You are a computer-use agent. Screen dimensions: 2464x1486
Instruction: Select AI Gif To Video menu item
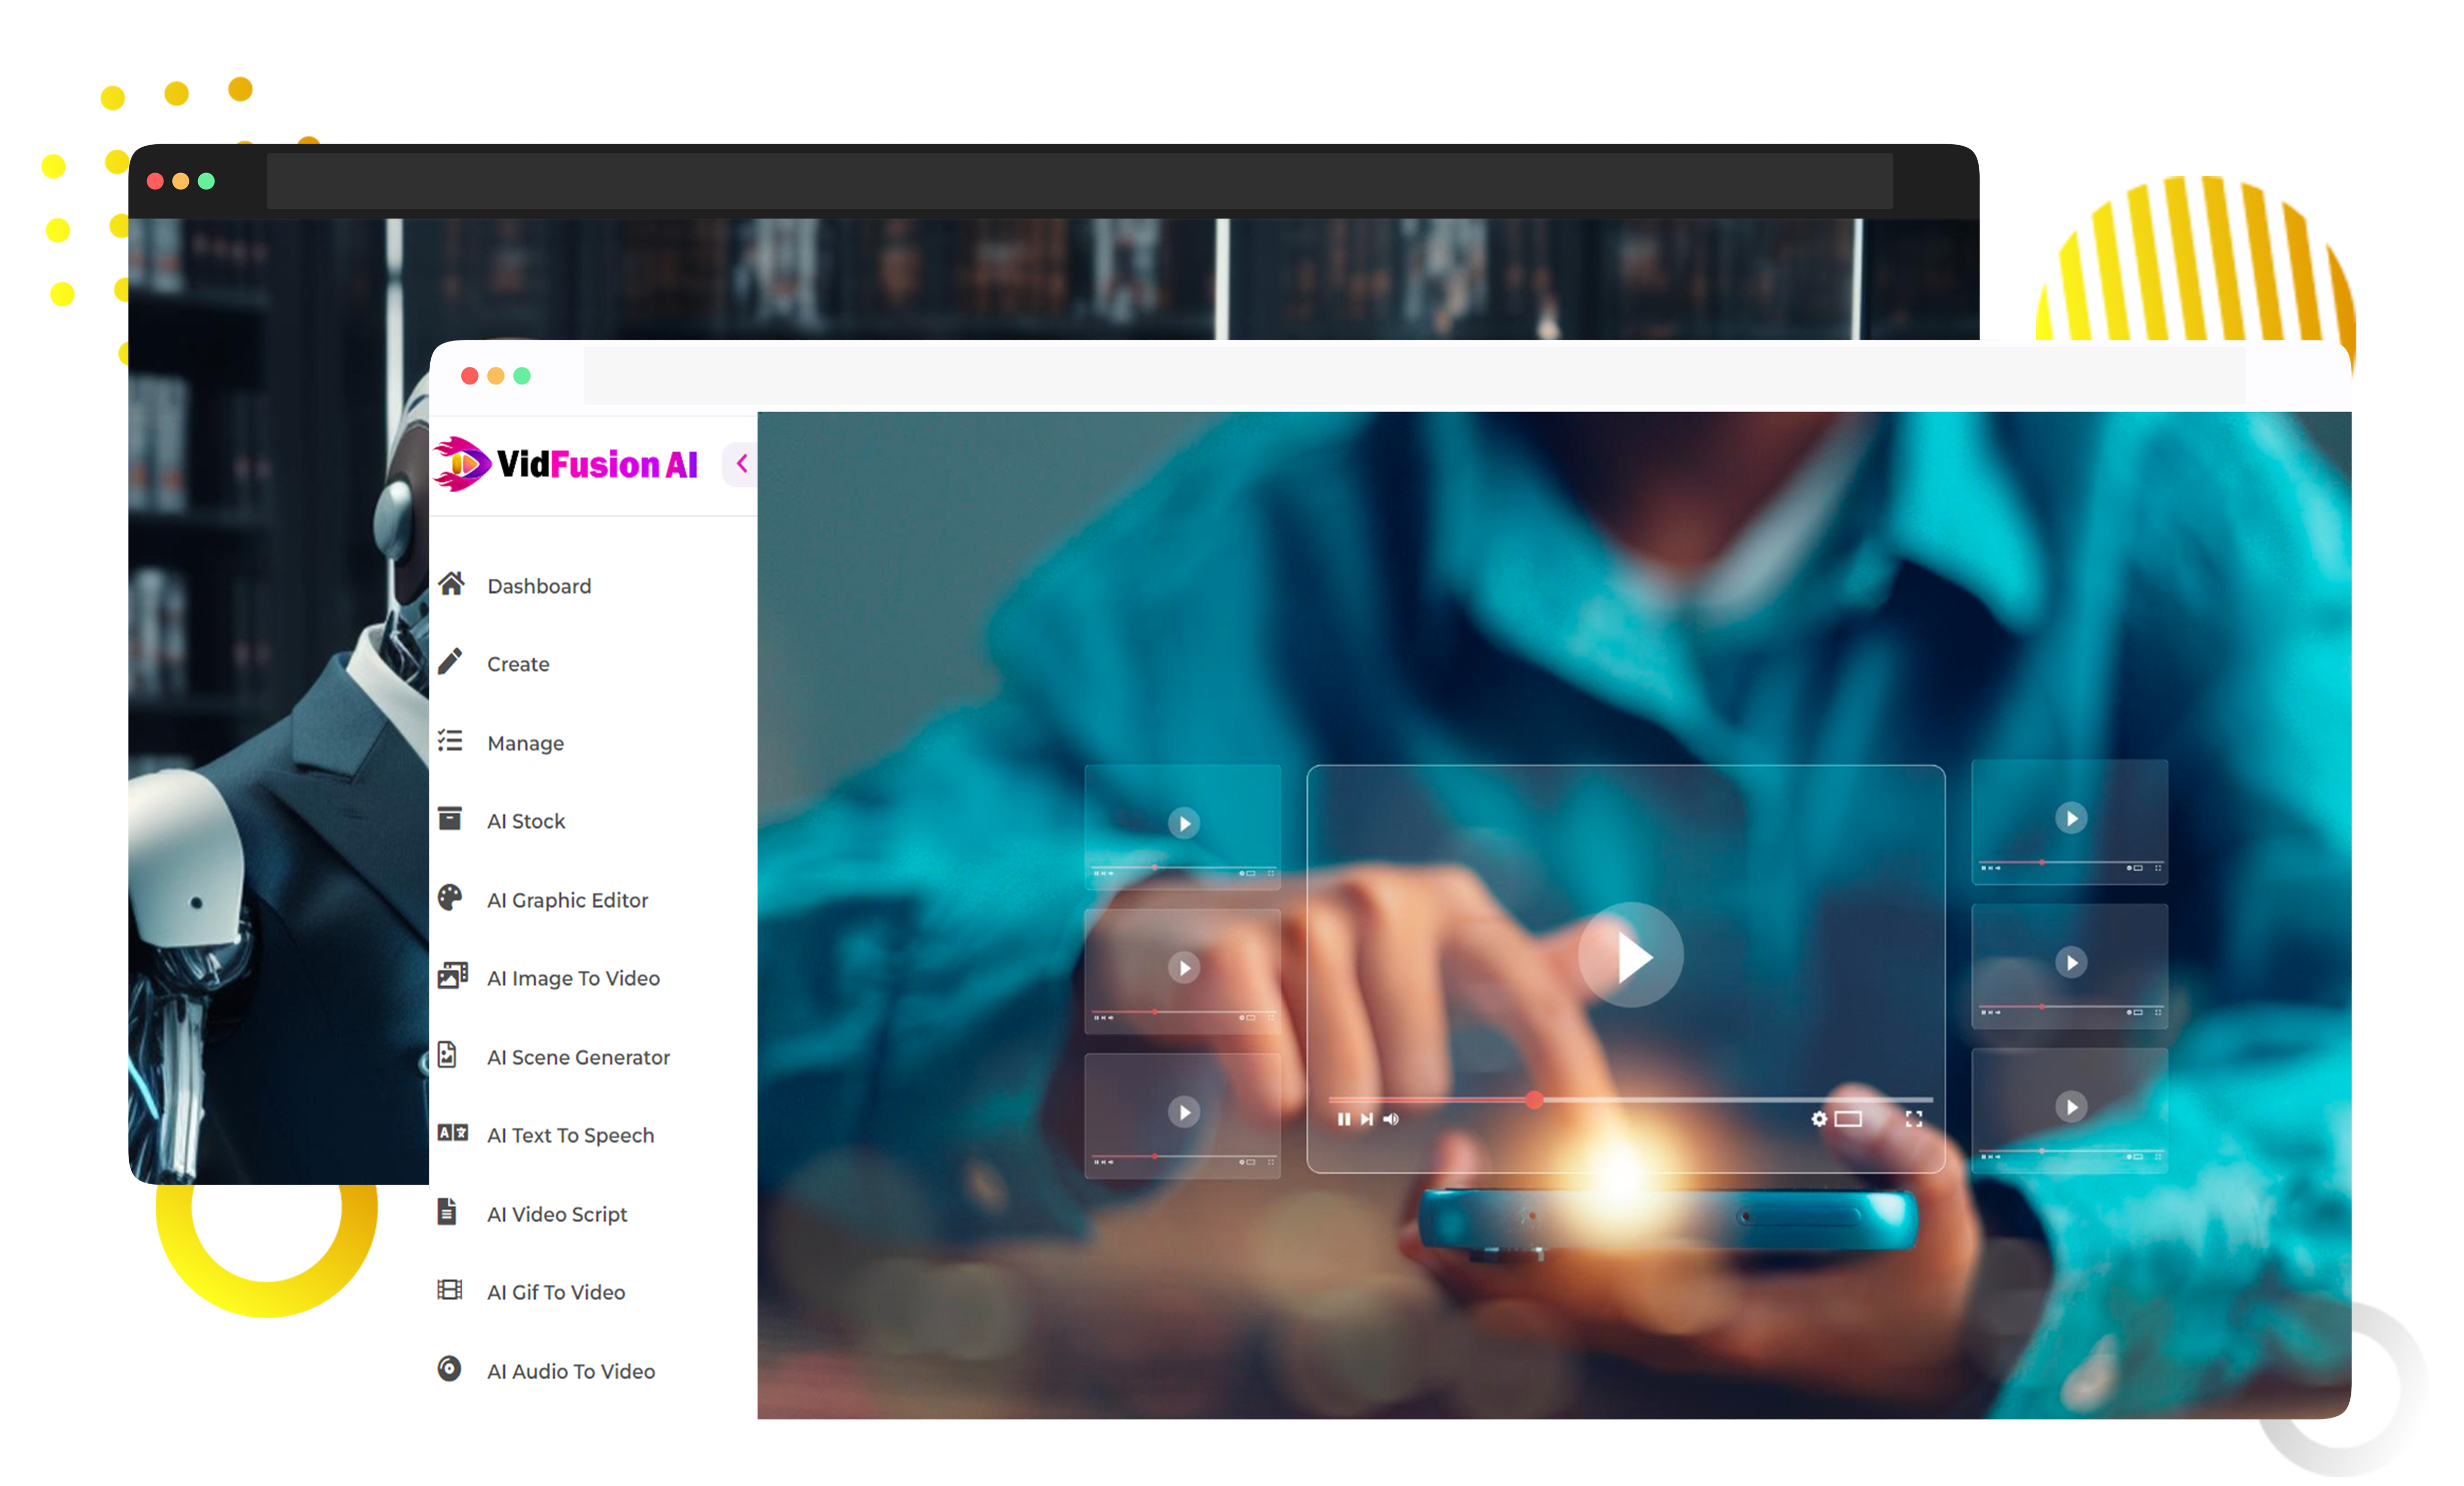[x=555, y=1292]
